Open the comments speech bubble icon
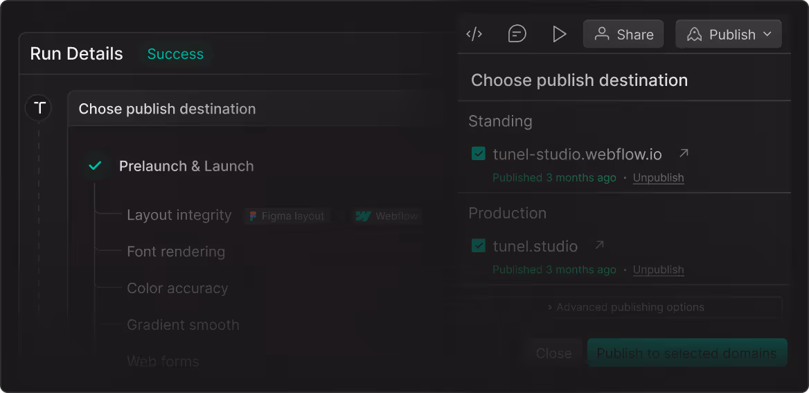 click(x=517, y=34)
